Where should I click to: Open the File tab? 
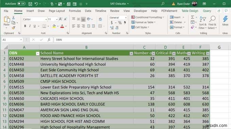pyautogui.click(x=6, y=11)
